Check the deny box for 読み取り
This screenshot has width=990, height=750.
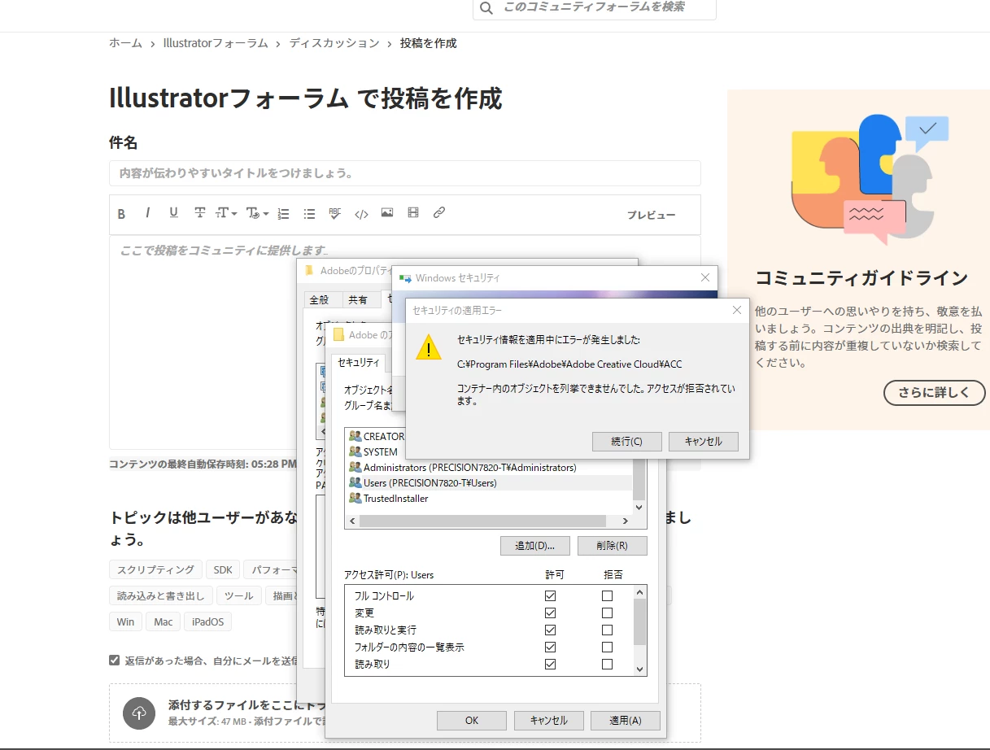(607, 664)
